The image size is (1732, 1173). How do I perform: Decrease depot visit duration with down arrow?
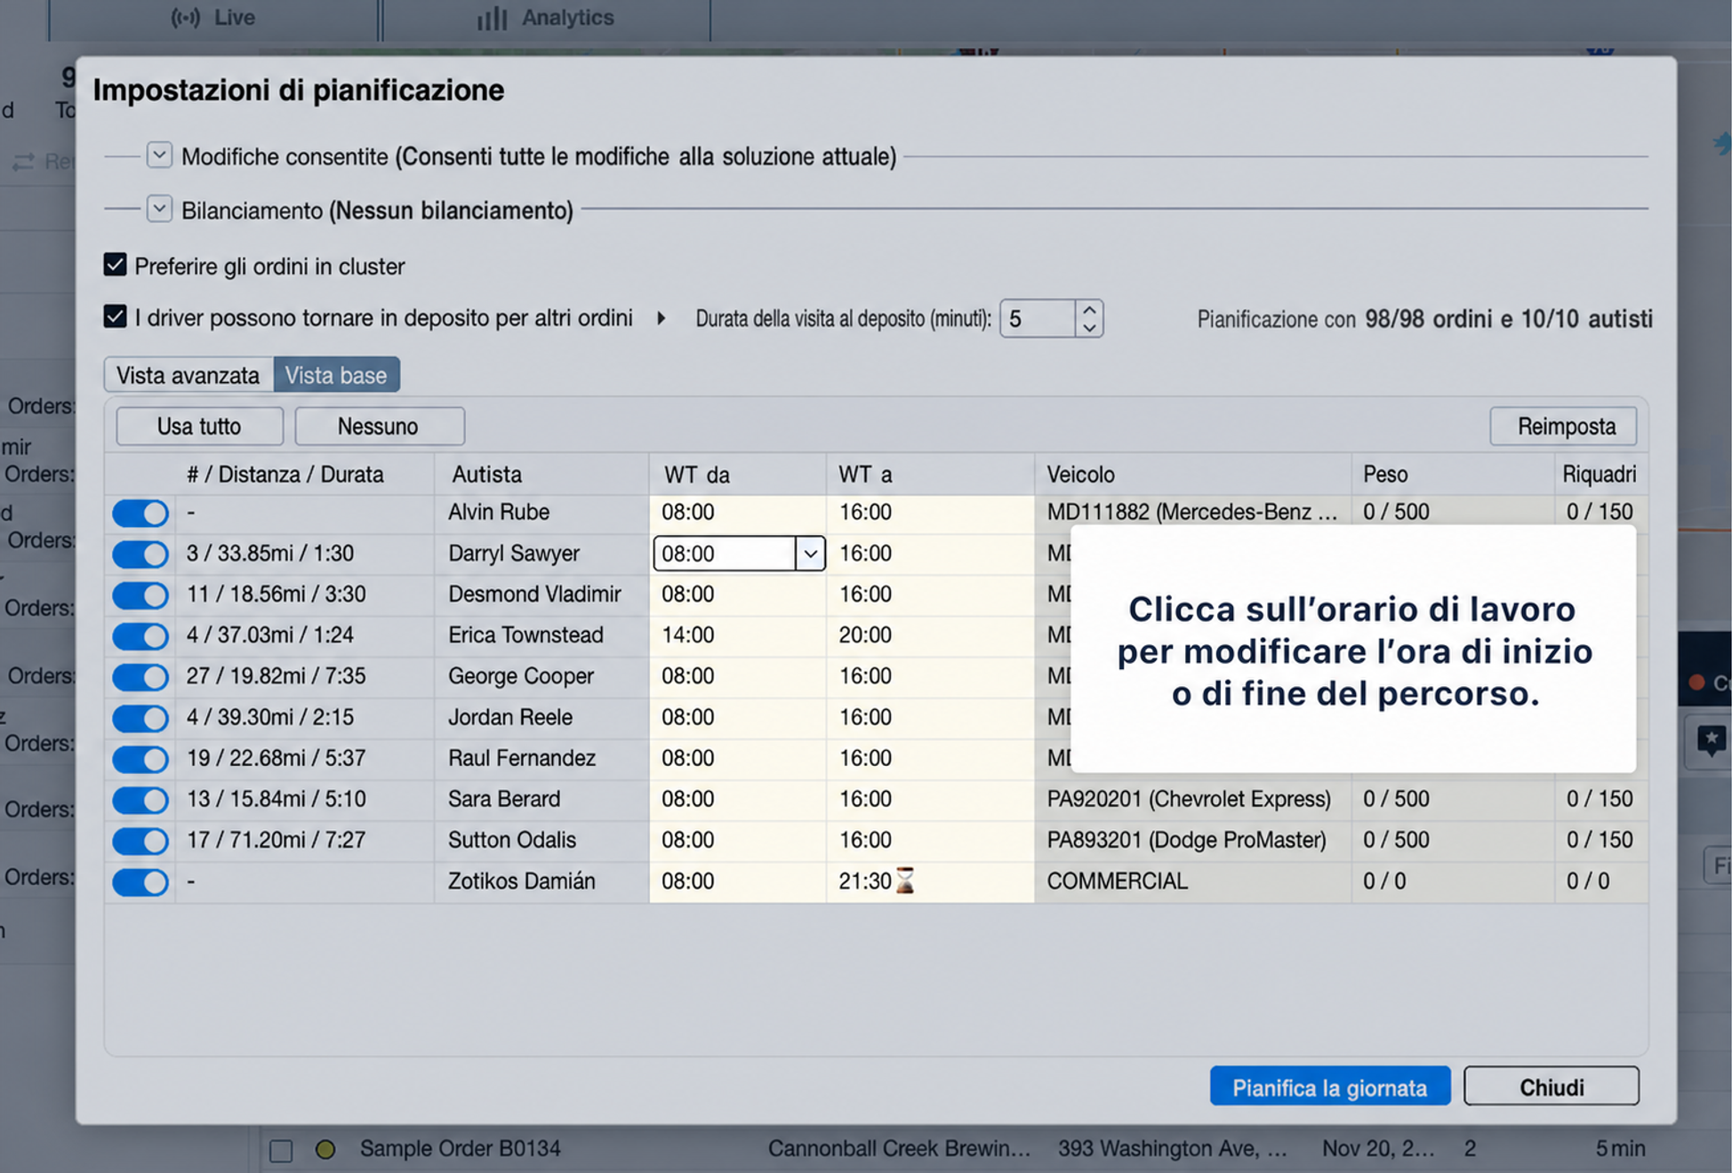pos(1089,328)
